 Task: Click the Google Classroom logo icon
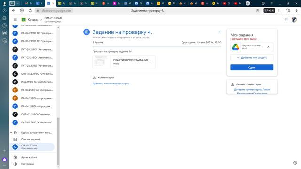point(24,20)
